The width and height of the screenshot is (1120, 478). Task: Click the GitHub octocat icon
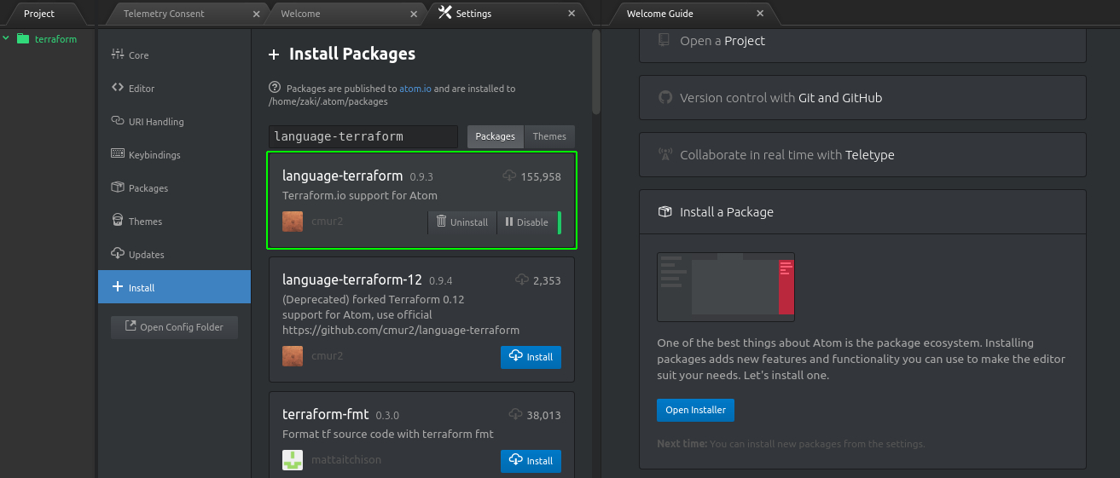(x=665, y=98)
